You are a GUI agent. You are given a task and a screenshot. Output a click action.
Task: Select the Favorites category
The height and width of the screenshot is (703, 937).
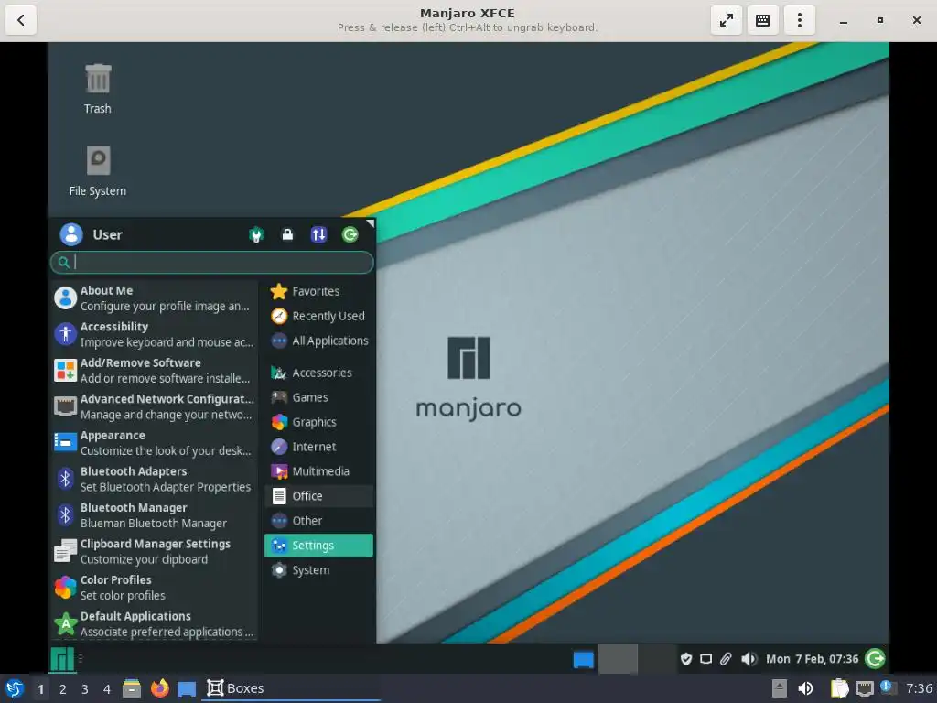318,291
